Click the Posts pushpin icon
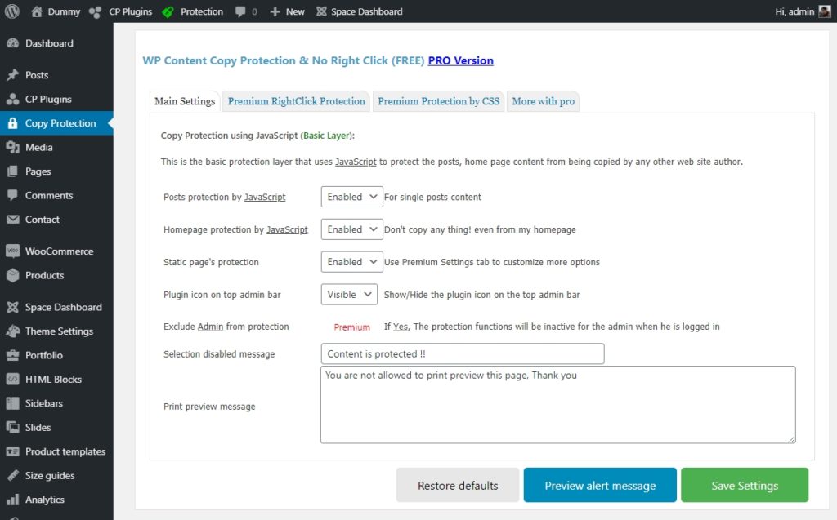Screen dimensions: 837x520 coord(13,75)
